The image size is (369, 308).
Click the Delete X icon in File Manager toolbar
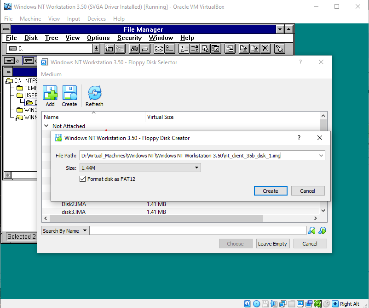coord(265,49)
